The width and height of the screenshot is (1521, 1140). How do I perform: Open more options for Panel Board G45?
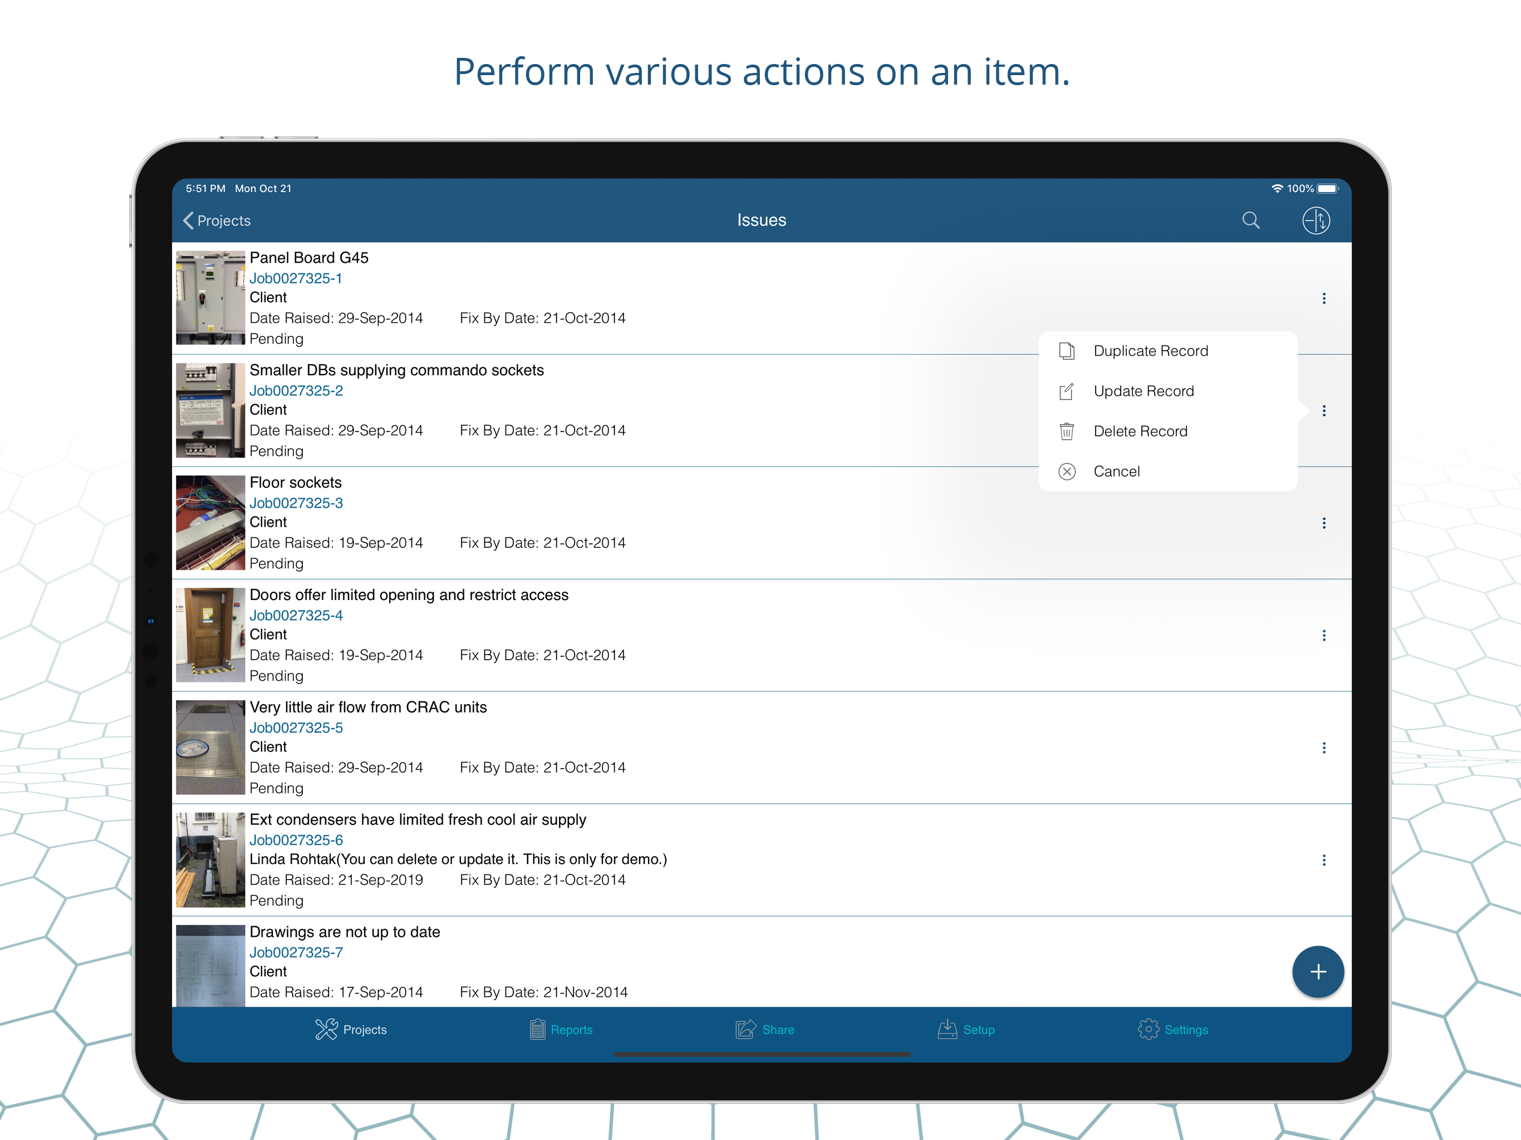tap(1323, 298)
